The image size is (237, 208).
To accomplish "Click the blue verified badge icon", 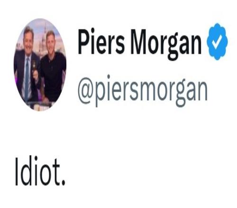I will tap(218, 42).
